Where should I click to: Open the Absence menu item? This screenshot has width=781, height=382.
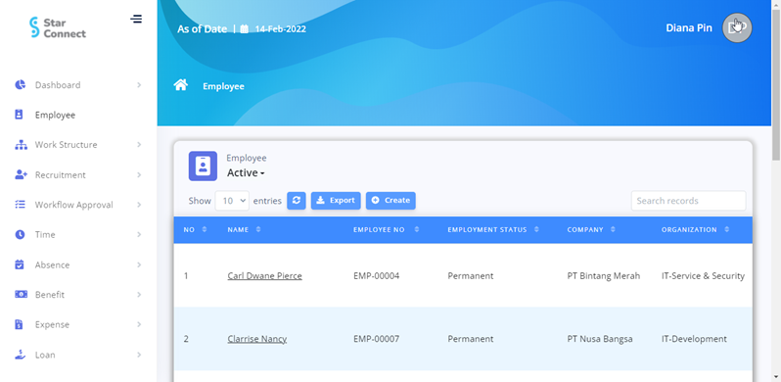[52, 264]
